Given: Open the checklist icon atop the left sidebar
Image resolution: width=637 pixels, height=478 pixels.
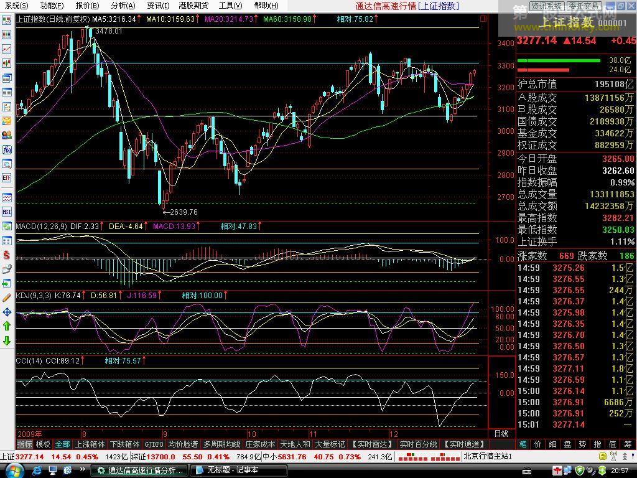Looking at the screenshot, I should tap(6, 20).
